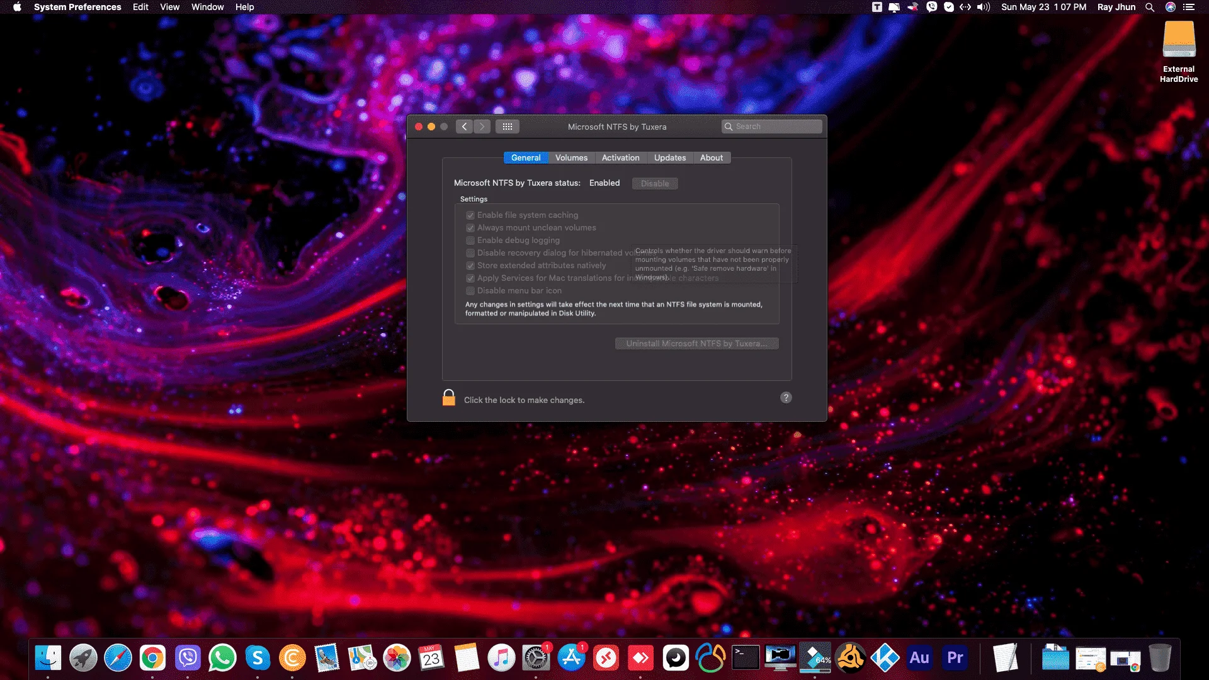This screenshot has height=680, width=1209.
Task: Open the Window menu
Action: coord(207,7)
